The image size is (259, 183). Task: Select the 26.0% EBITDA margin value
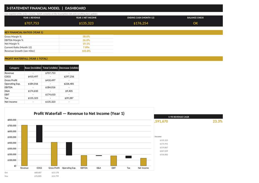pyautogui.click(x=86, y=40)
